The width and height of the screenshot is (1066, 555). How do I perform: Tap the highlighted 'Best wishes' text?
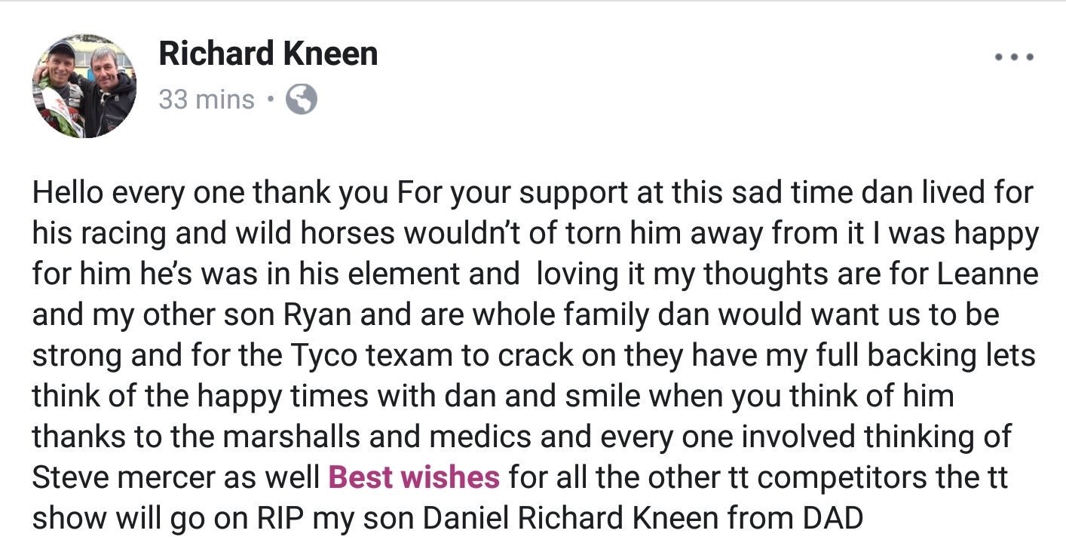[414, 477]
